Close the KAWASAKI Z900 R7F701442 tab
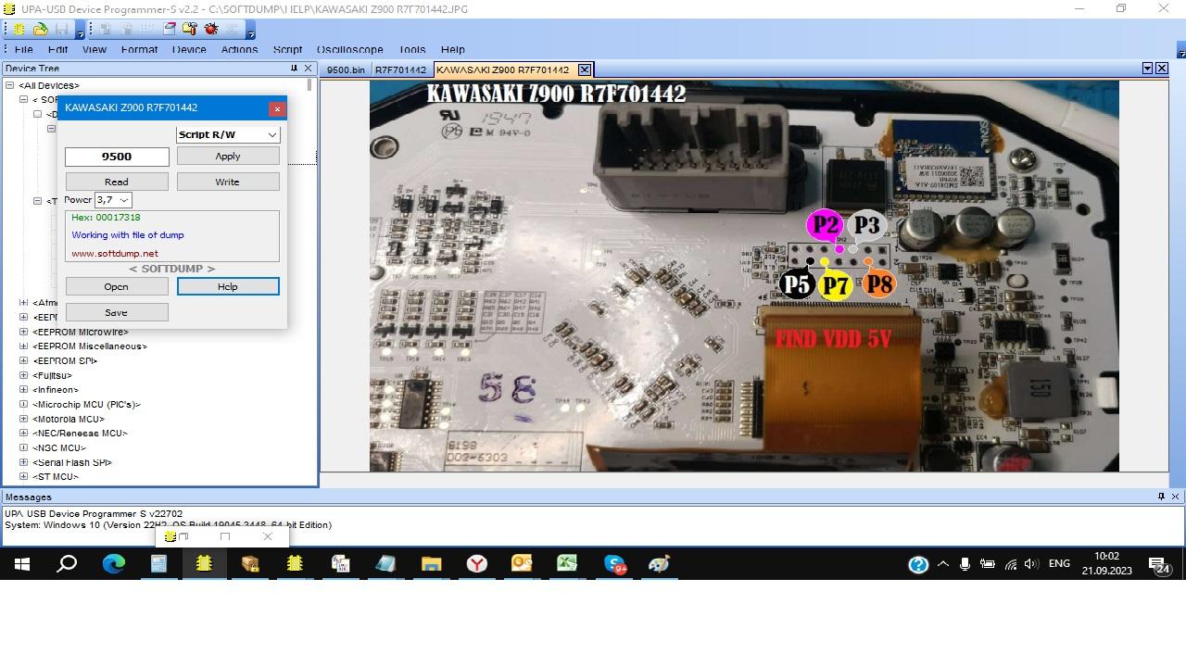Viewport: 1186px width, 667px height. 585,69
